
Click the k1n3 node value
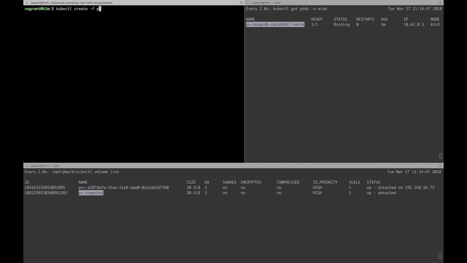pyautogui.click(x=435, y=24)
